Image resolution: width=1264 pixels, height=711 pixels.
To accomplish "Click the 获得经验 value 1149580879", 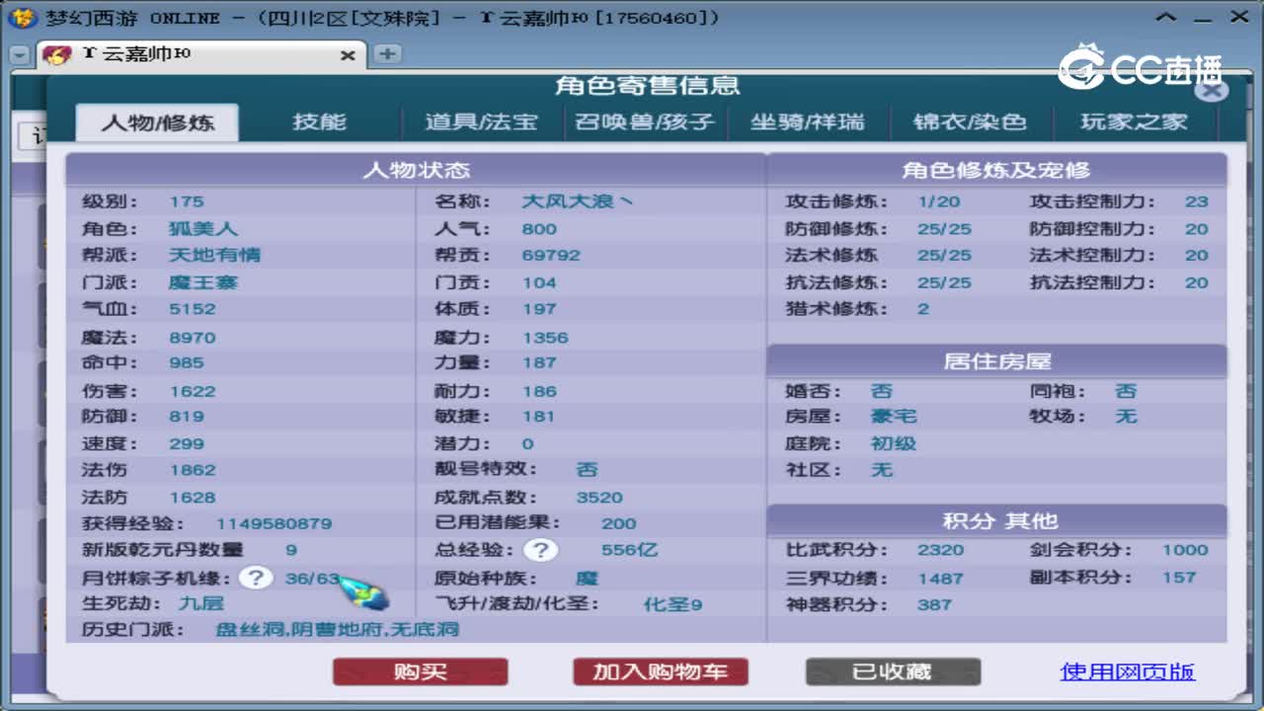I will [x=275, y=523].
